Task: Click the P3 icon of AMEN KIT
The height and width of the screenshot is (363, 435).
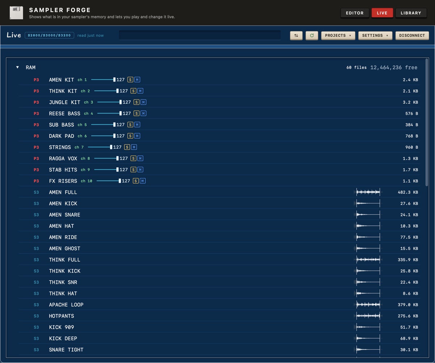Action: pyautogui.click(x=36, y=79)
